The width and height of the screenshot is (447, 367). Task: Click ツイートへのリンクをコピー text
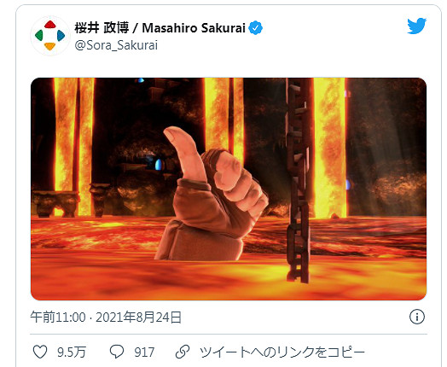tap(282, 352)
